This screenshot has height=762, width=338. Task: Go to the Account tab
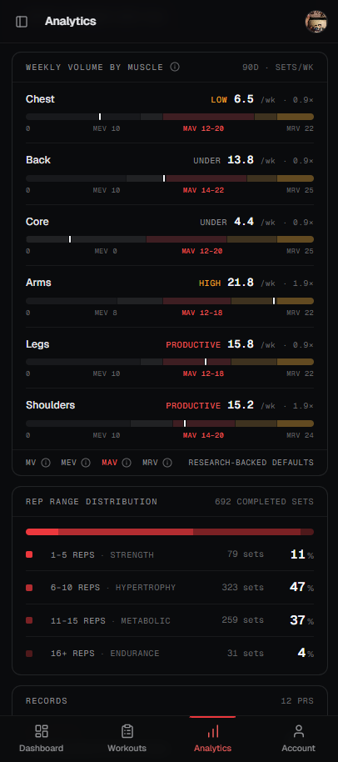coord(298,738)
